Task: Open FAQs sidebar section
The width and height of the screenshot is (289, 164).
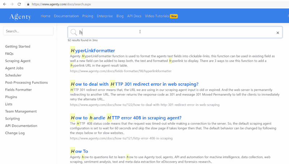Action: [x=9, y=53]
